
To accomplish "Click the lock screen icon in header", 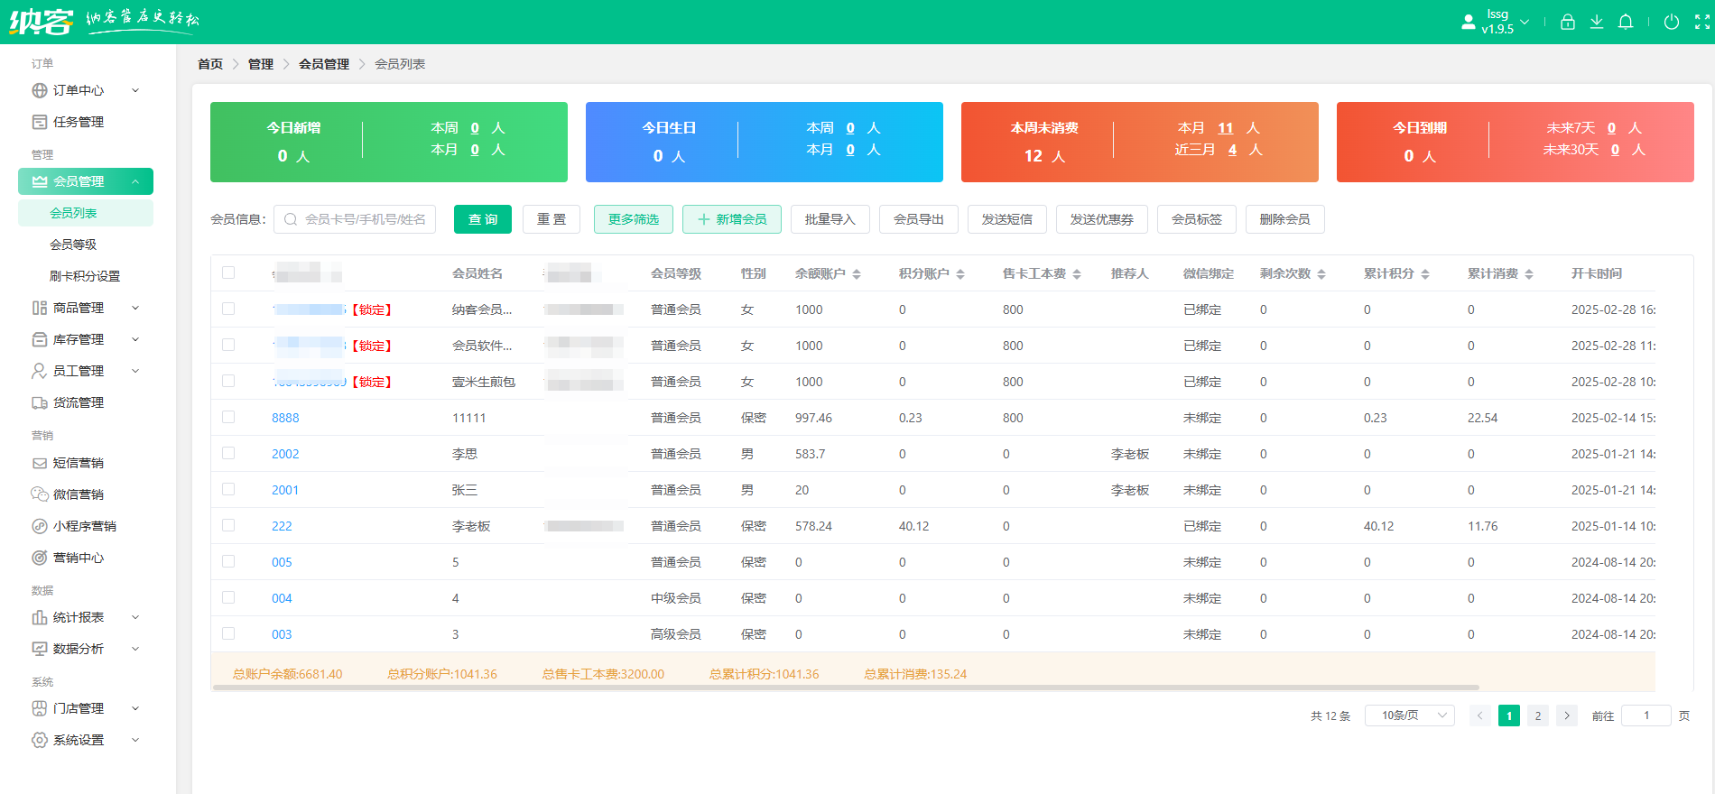I will (x=1568, y=23).
